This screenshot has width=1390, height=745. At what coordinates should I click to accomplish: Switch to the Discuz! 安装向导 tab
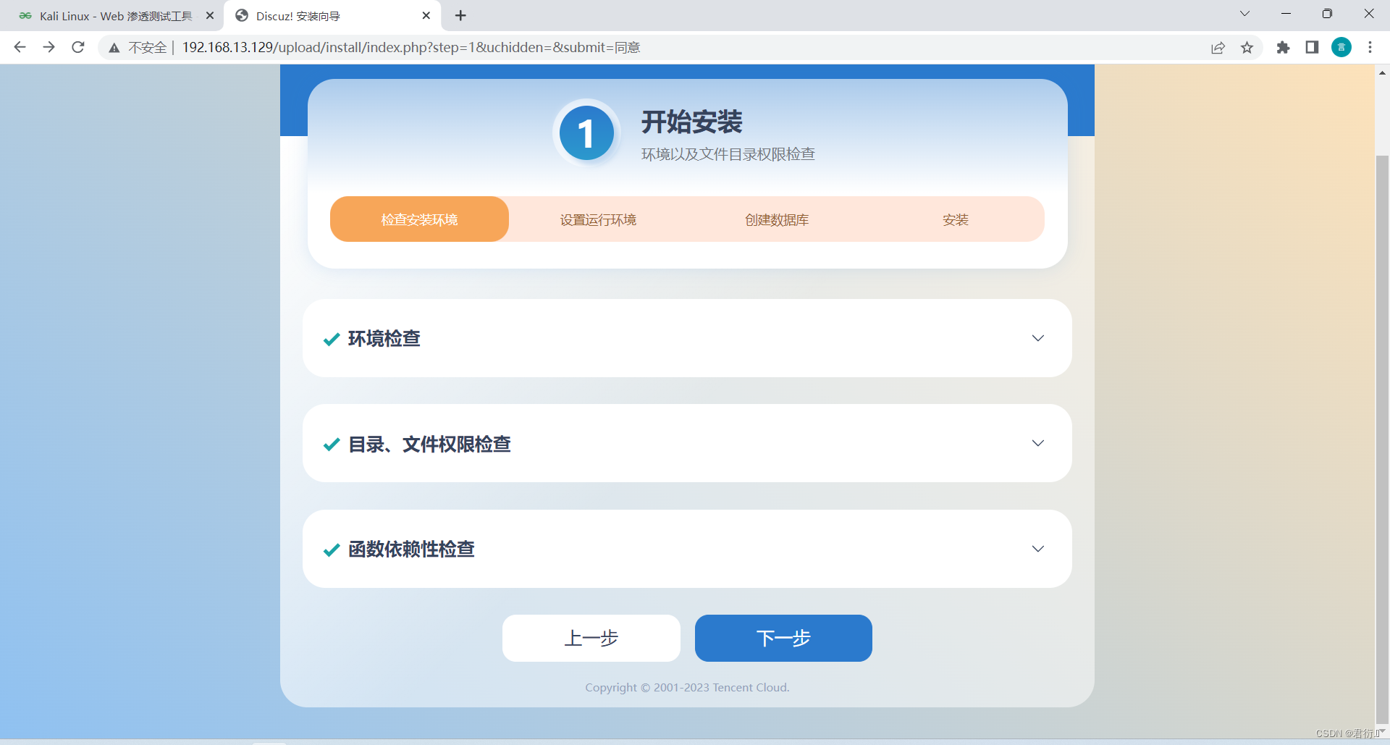click(x=333, y=15)
